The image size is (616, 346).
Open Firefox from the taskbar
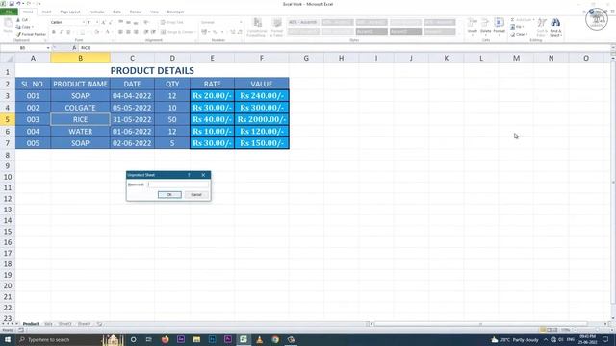165,339
